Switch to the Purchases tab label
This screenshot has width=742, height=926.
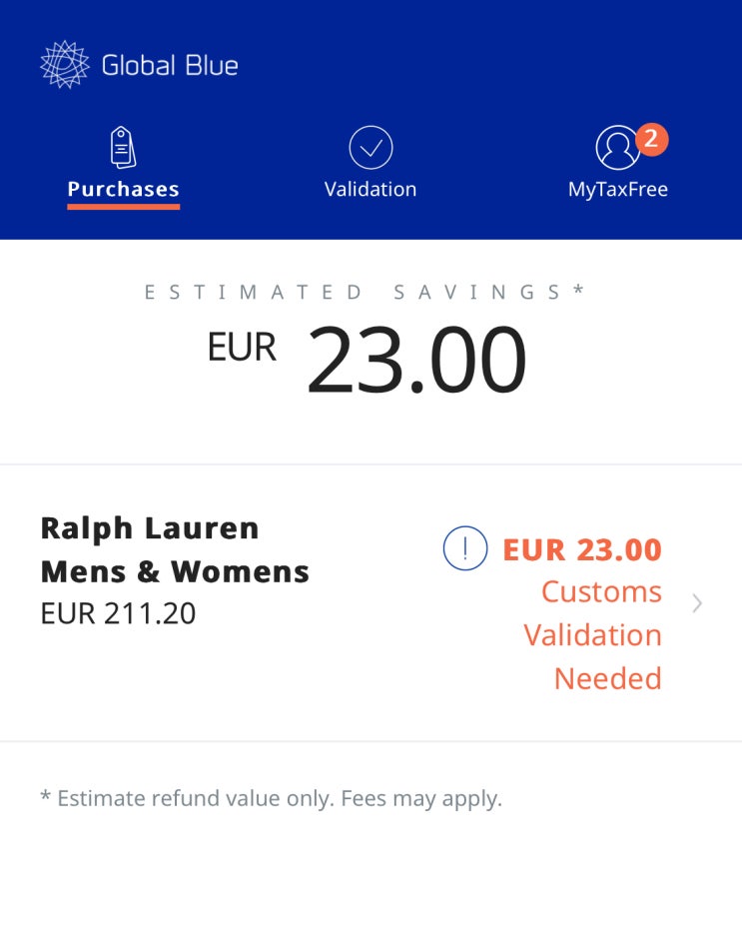coord(123,189)
